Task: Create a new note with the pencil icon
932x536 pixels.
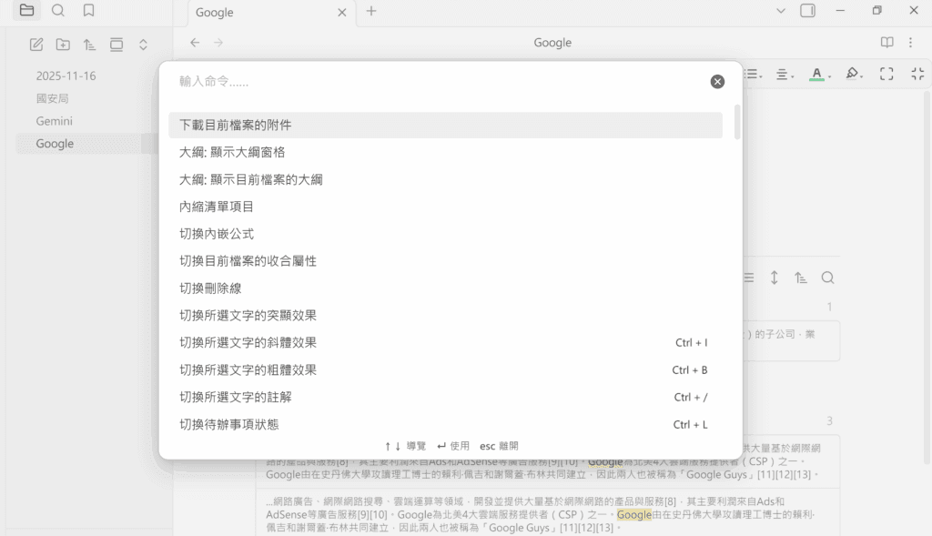Action: coord(36,45)
